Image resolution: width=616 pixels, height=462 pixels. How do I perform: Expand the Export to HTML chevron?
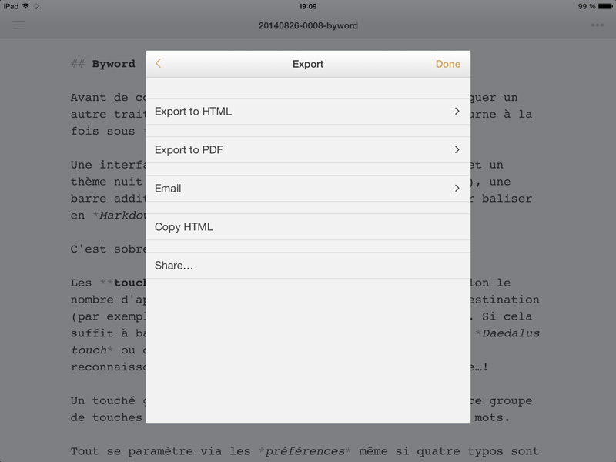[x=457, y=111]
